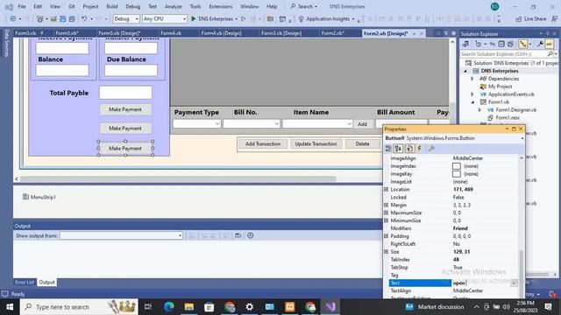561x315 pixels.
Task: Click Navigate Backward icon in toolbar
Action: [x=13, y=18]
